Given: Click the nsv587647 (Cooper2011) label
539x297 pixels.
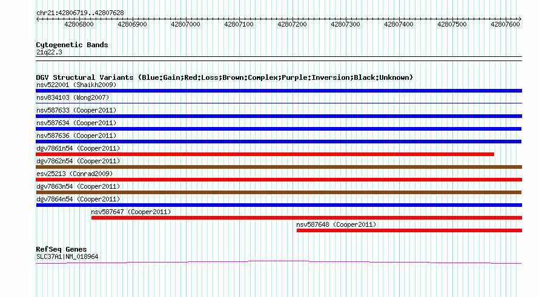Looking at the screenshot, I should 131,212.
